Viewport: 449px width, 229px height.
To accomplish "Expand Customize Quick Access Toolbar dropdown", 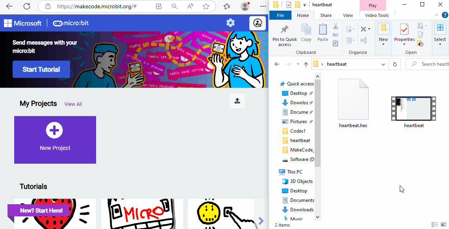I will click(x=305, y=5).
